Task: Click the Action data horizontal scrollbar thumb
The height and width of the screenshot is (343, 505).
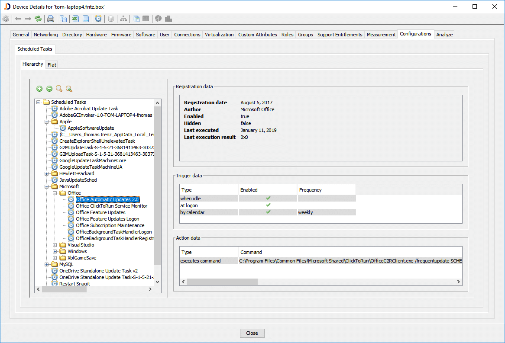Action: click(x=222, y=282)
